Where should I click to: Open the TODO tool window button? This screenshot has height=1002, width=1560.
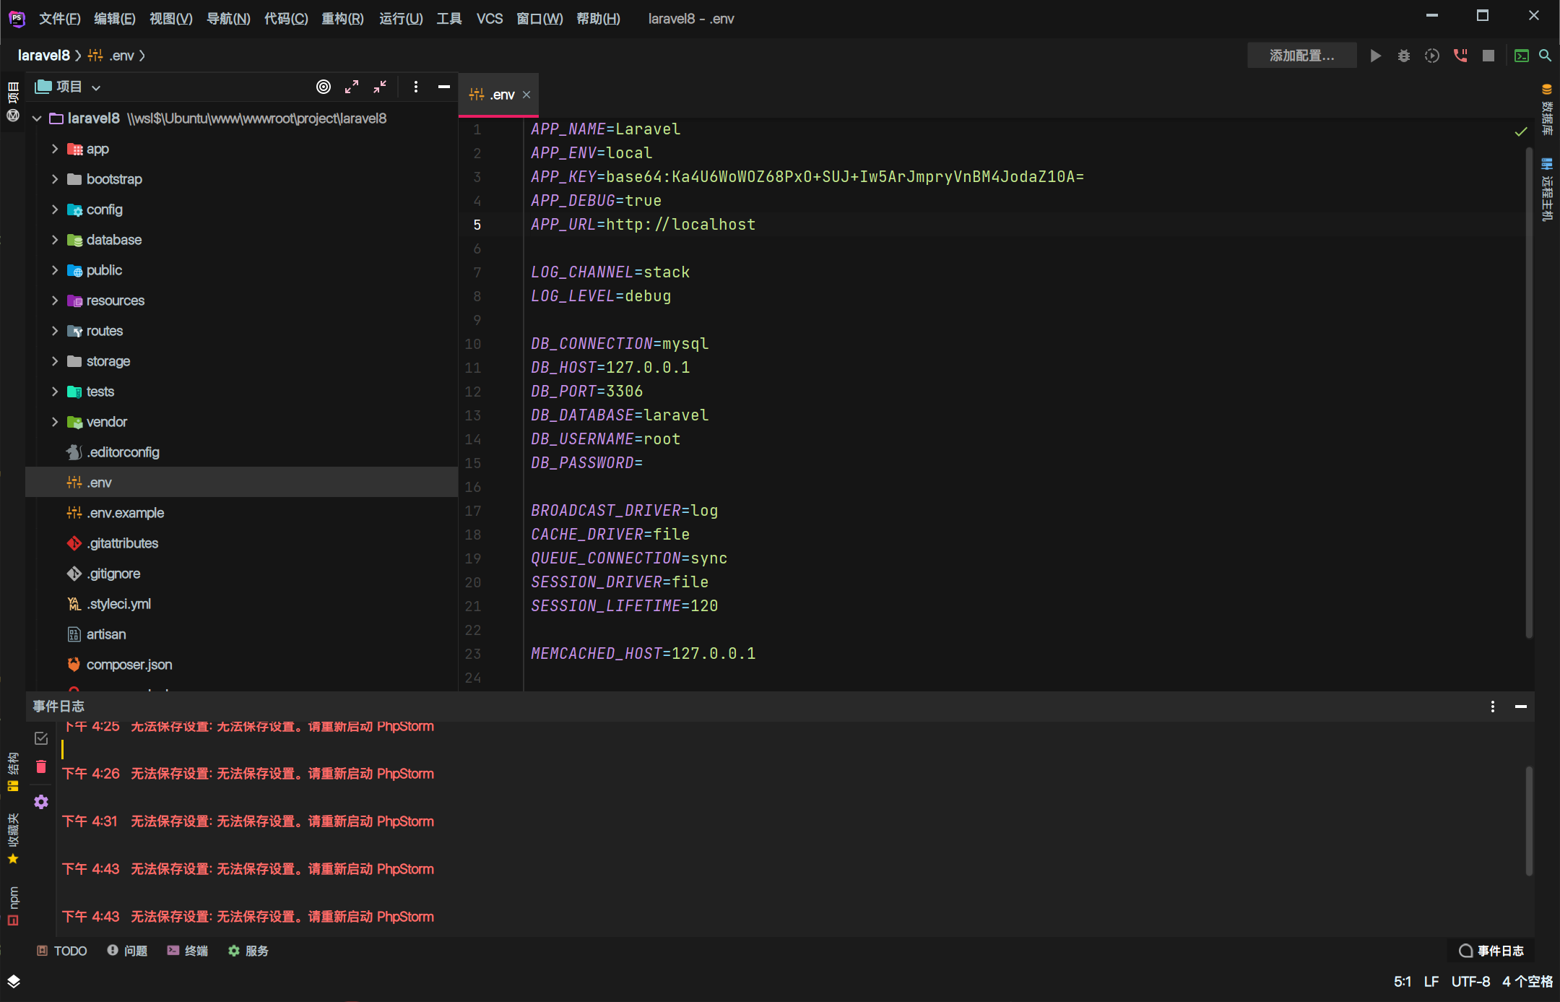coord(62,951)
